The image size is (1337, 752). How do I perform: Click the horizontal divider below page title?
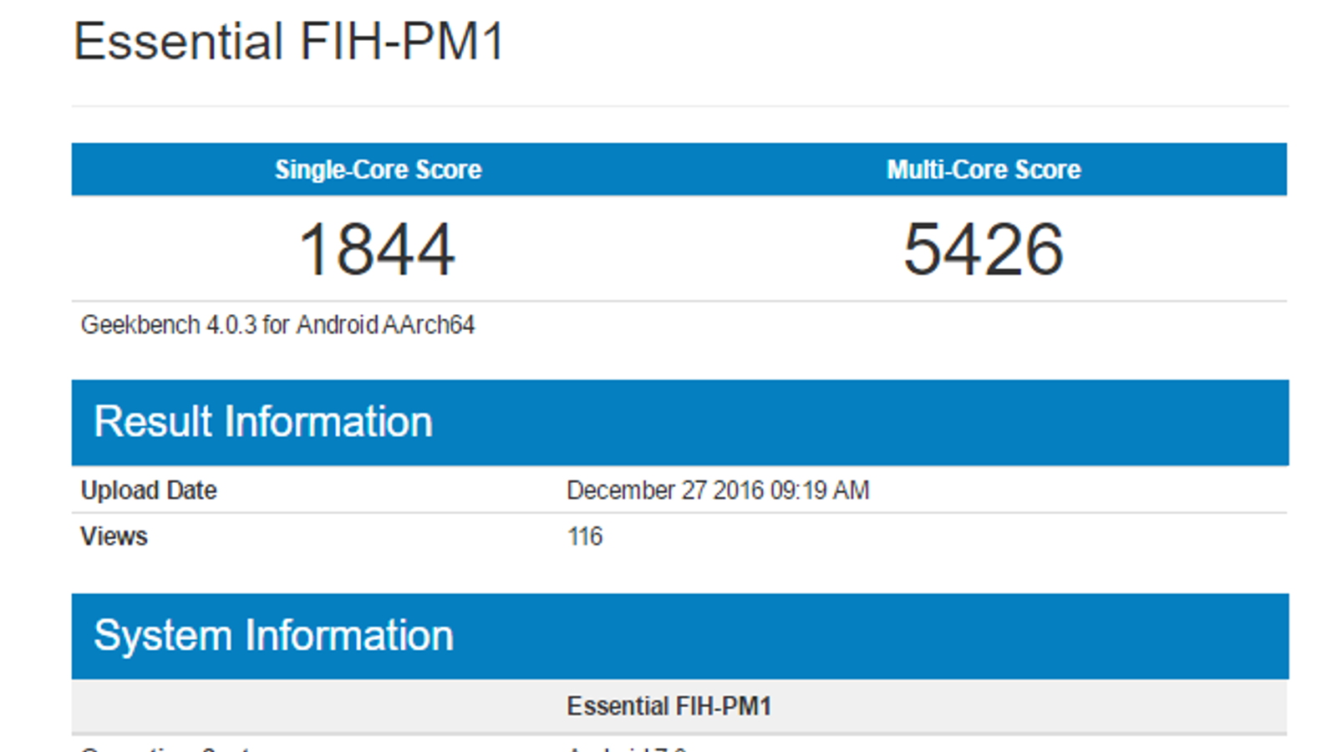(679, 106)
